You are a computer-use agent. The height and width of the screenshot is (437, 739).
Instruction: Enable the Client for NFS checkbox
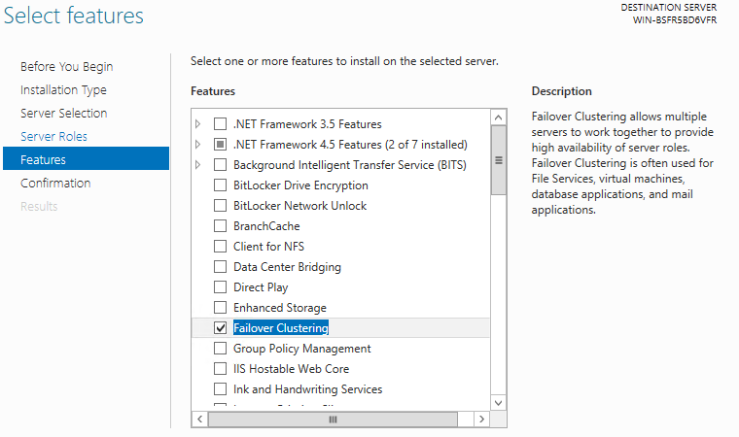click(x=220, y=247)
